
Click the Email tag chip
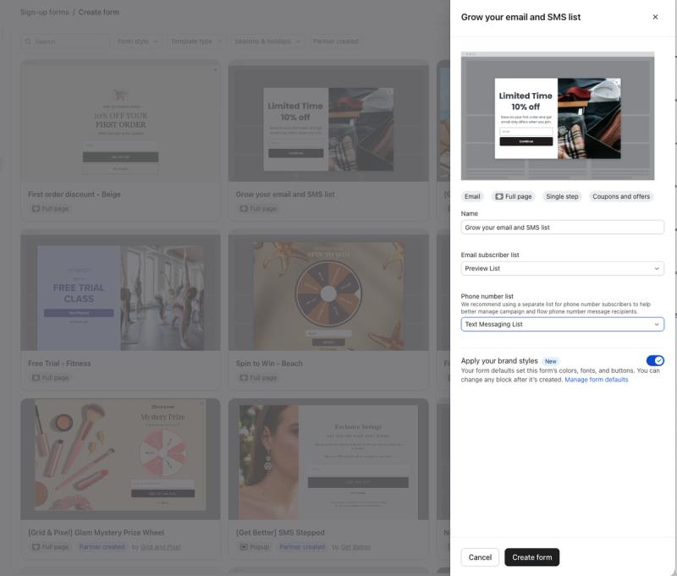[x=472, y=196]
